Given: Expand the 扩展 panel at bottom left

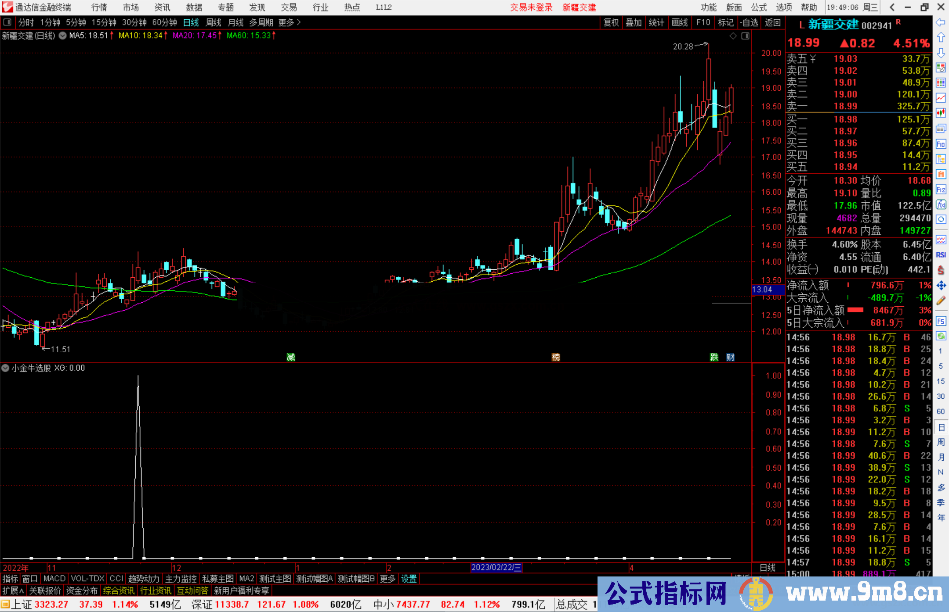Looking at the screenshot, I should pos(13,591).
